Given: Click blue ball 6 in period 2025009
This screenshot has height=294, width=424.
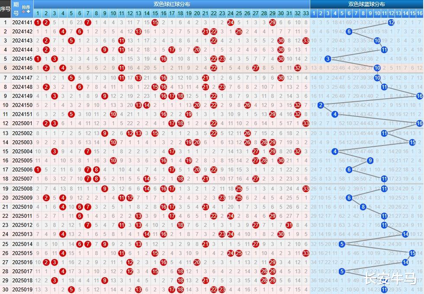Looking at the screenshot, I should click(x=349, y=198).
